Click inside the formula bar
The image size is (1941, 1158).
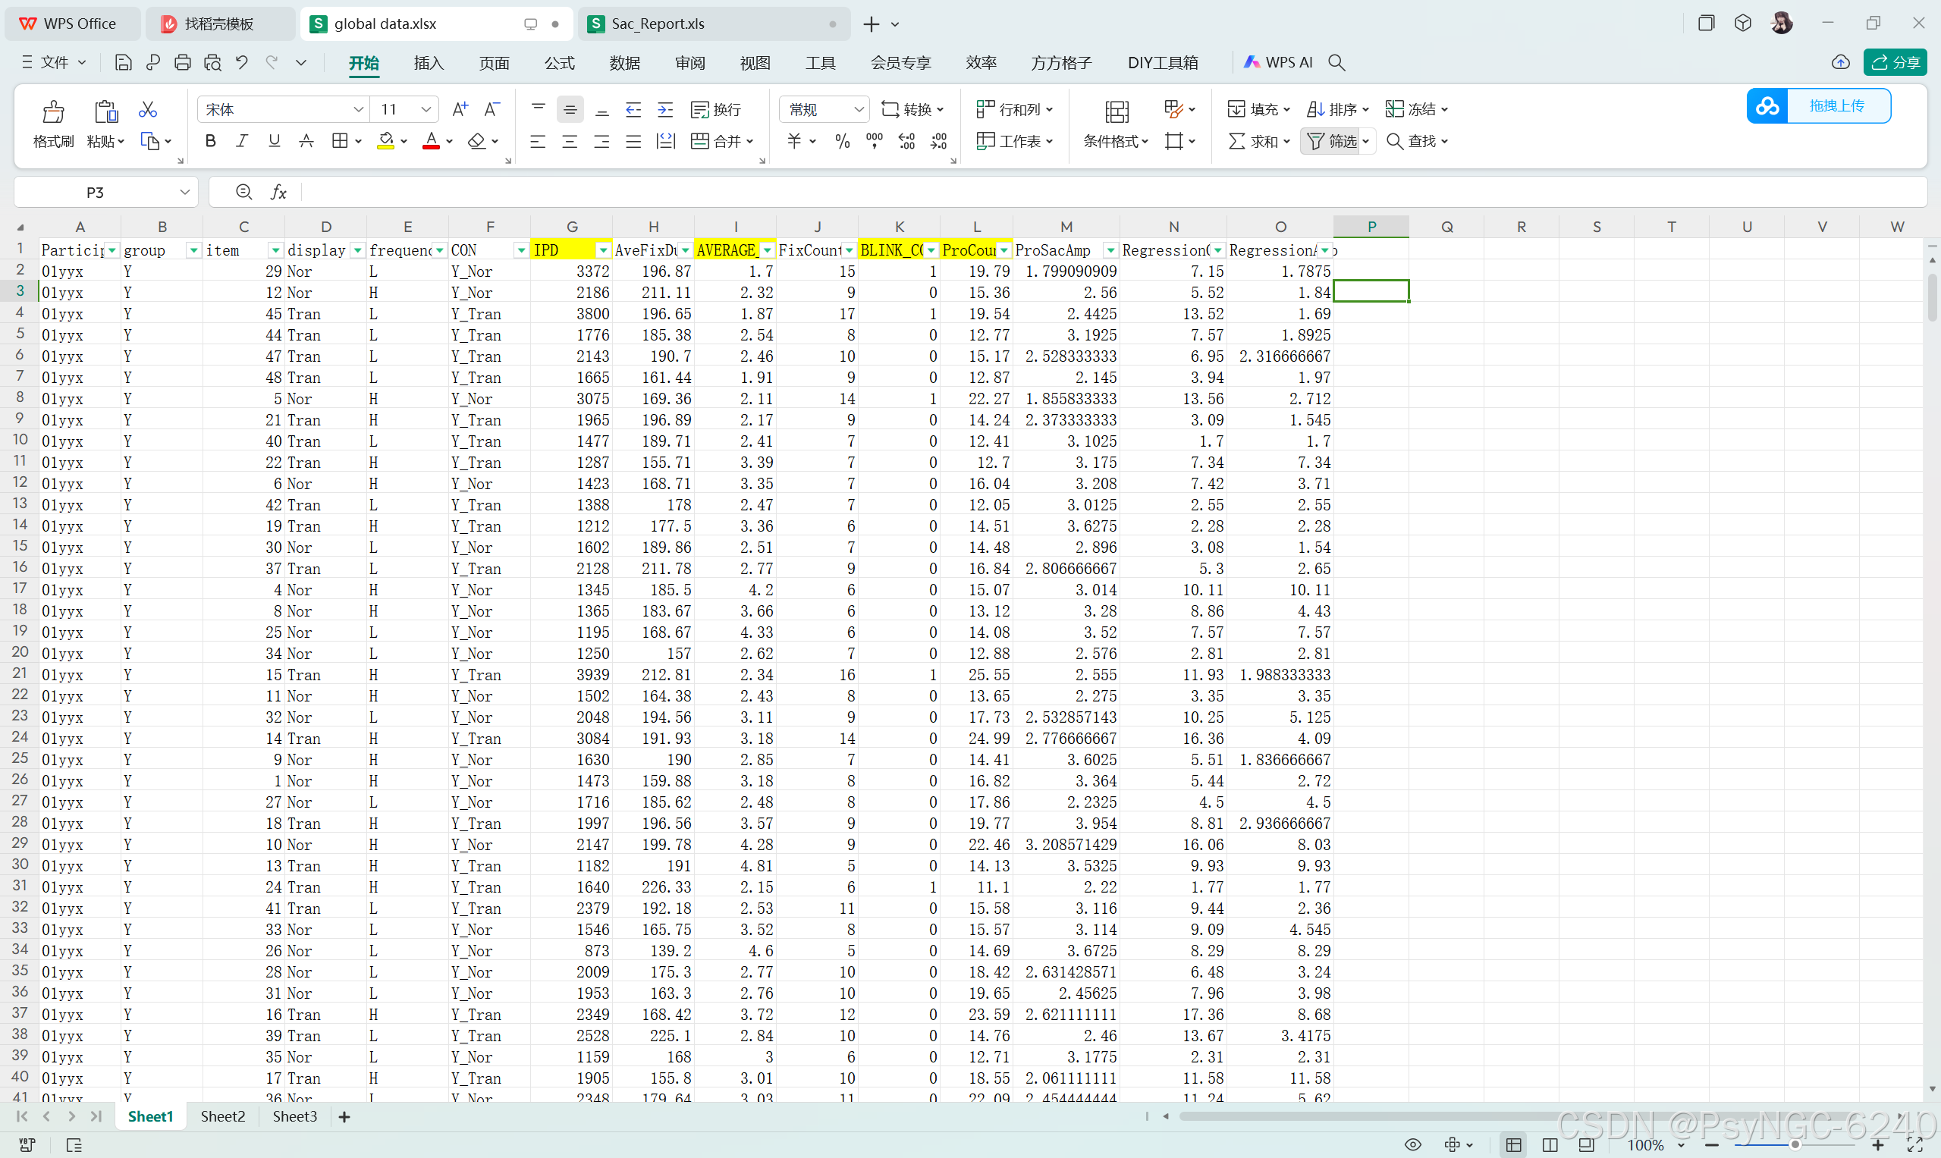pos(624,191)
